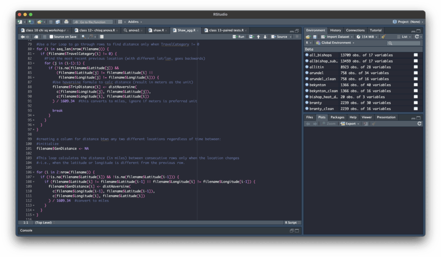Viewport: 441px width, 257px height.
Task: Click the back navigation arrow in editor
Action: [22, 37]
